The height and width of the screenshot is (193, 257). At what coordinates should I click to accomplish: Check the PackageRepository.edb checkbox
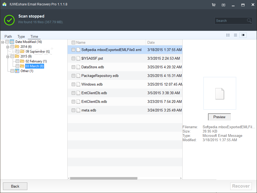[x=73, y=76]
